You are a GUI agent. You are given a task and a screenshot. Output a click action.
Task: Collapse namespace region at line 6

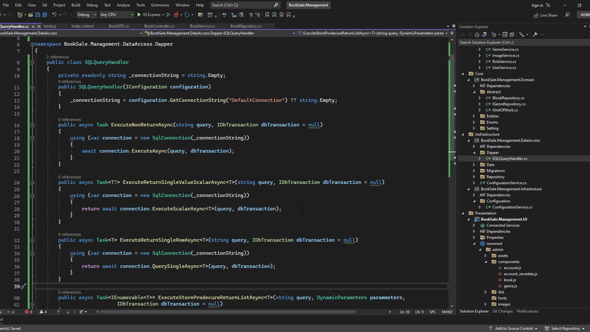(x=33, y=44)
